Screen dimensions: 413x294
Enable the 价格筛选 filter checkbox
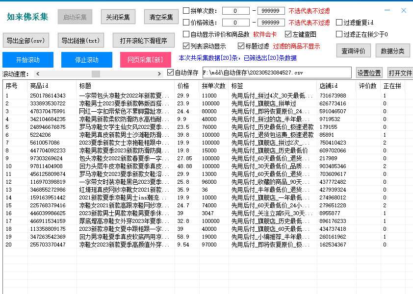click(x=185, y=22)
